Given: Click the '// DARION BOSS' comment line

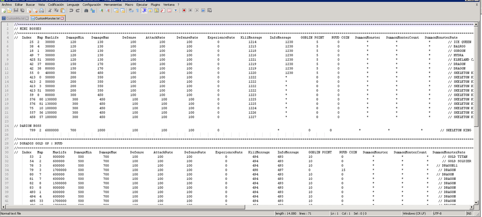Looking at the screenshot, I should pos(28,126).
